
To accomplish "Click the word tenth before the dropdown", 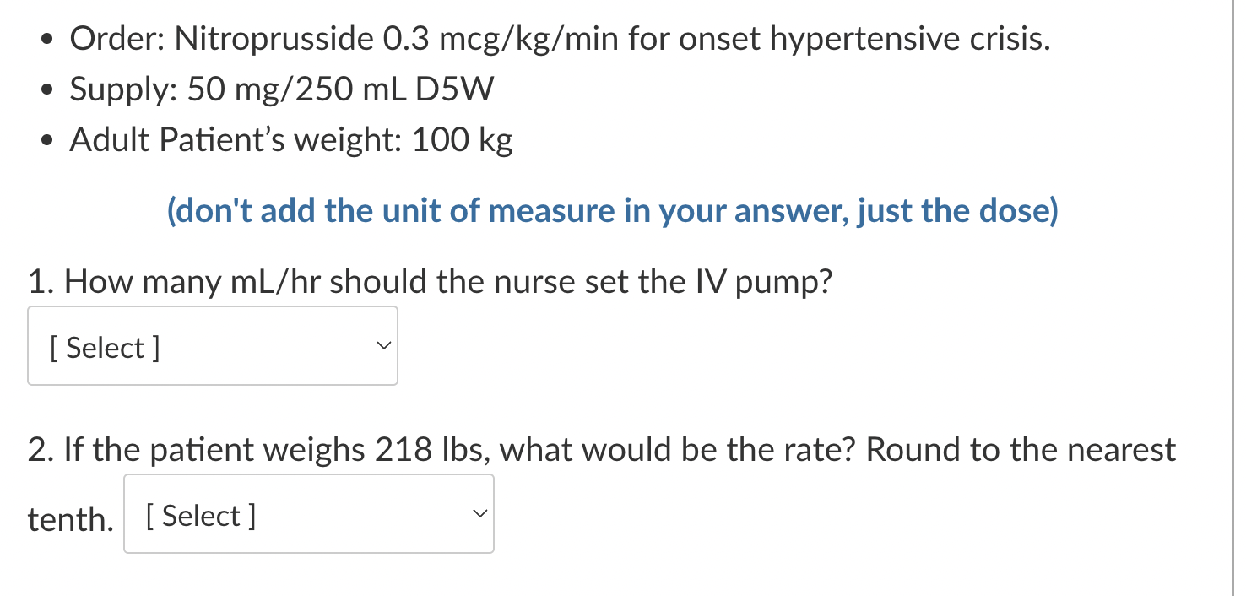I will tap(68, 518).
